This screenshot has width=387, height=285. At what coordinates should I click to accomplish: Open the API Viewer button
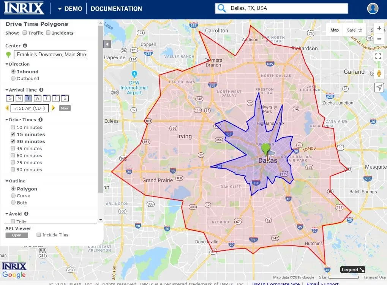pyautogui.click(x=17, y=235)
